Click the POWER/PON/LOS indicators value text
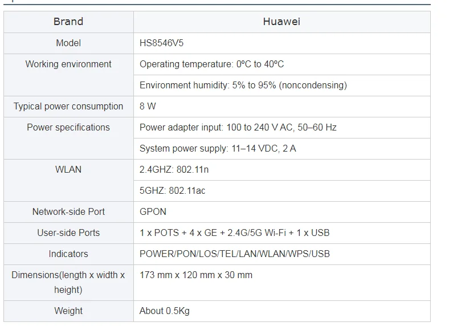449x326 pixels. (x=234, y=254)
